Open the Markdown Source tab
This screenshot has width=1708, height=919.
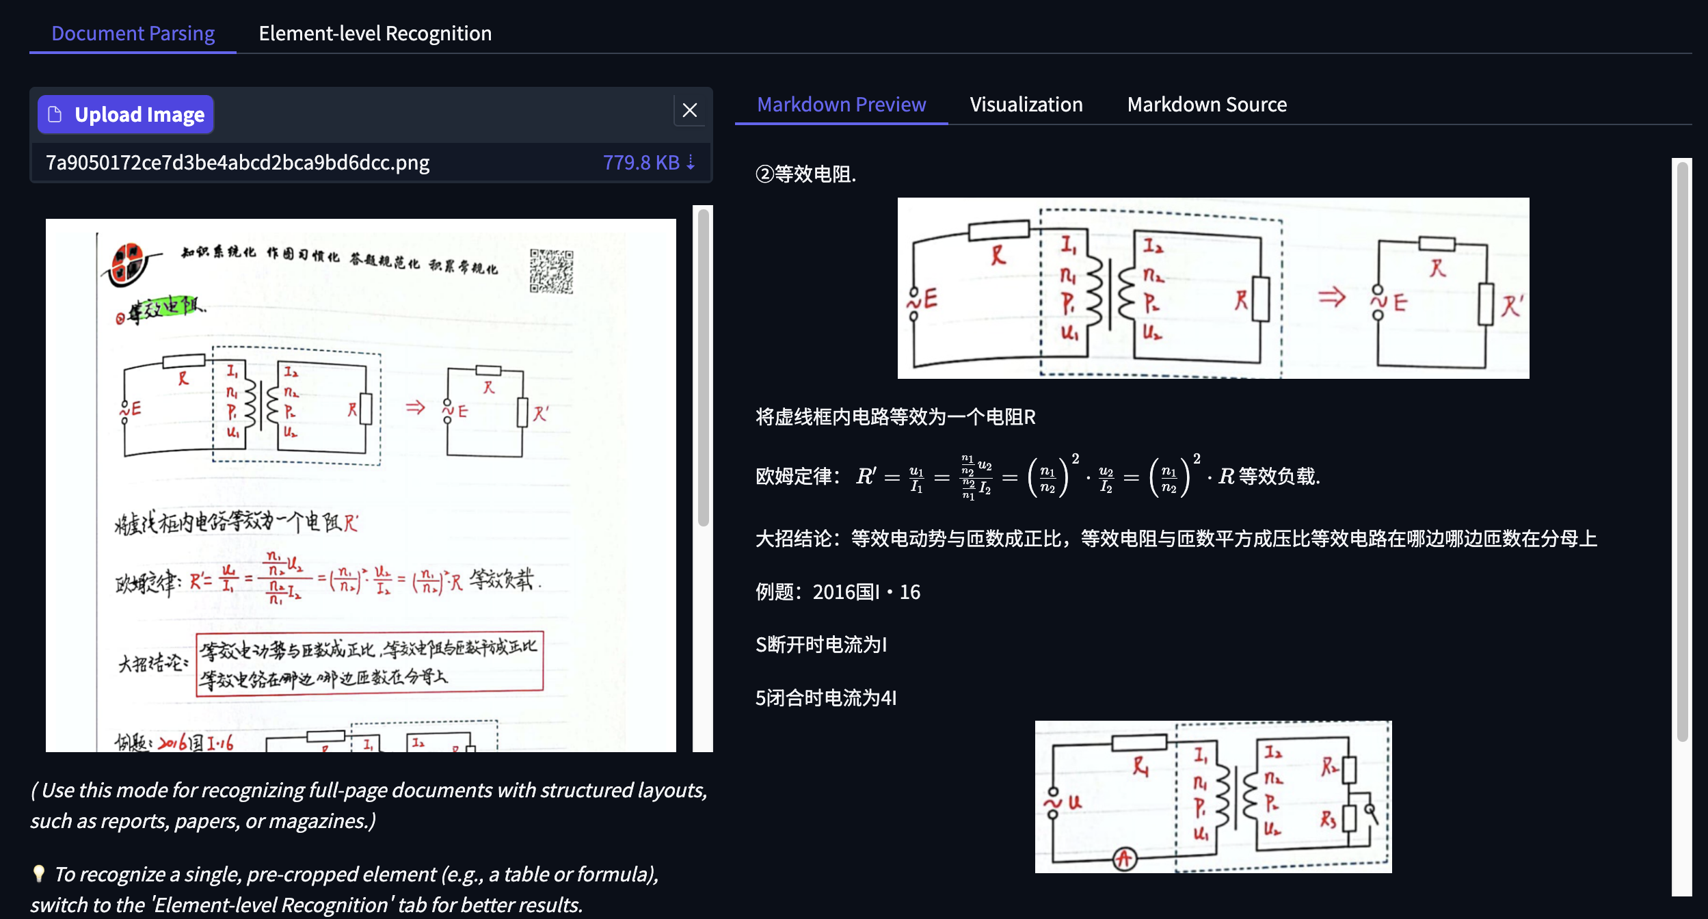(1206, 104)
